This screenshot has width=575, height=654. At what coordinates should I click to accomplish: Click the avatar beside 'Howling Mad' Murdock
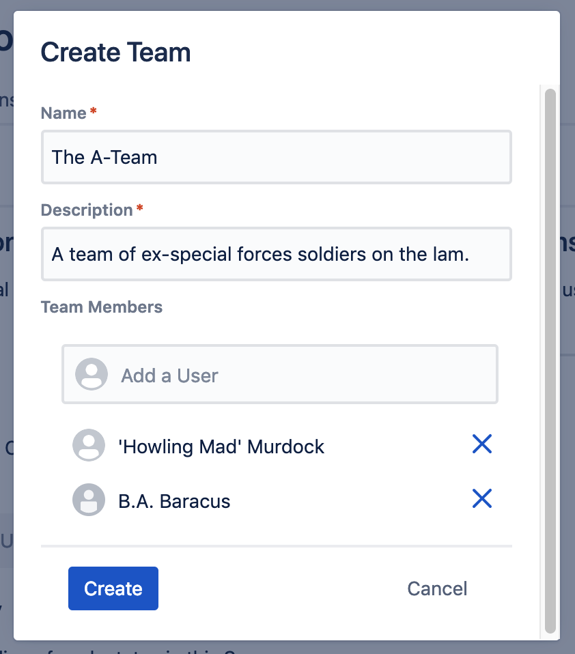[x=89, y=446]
